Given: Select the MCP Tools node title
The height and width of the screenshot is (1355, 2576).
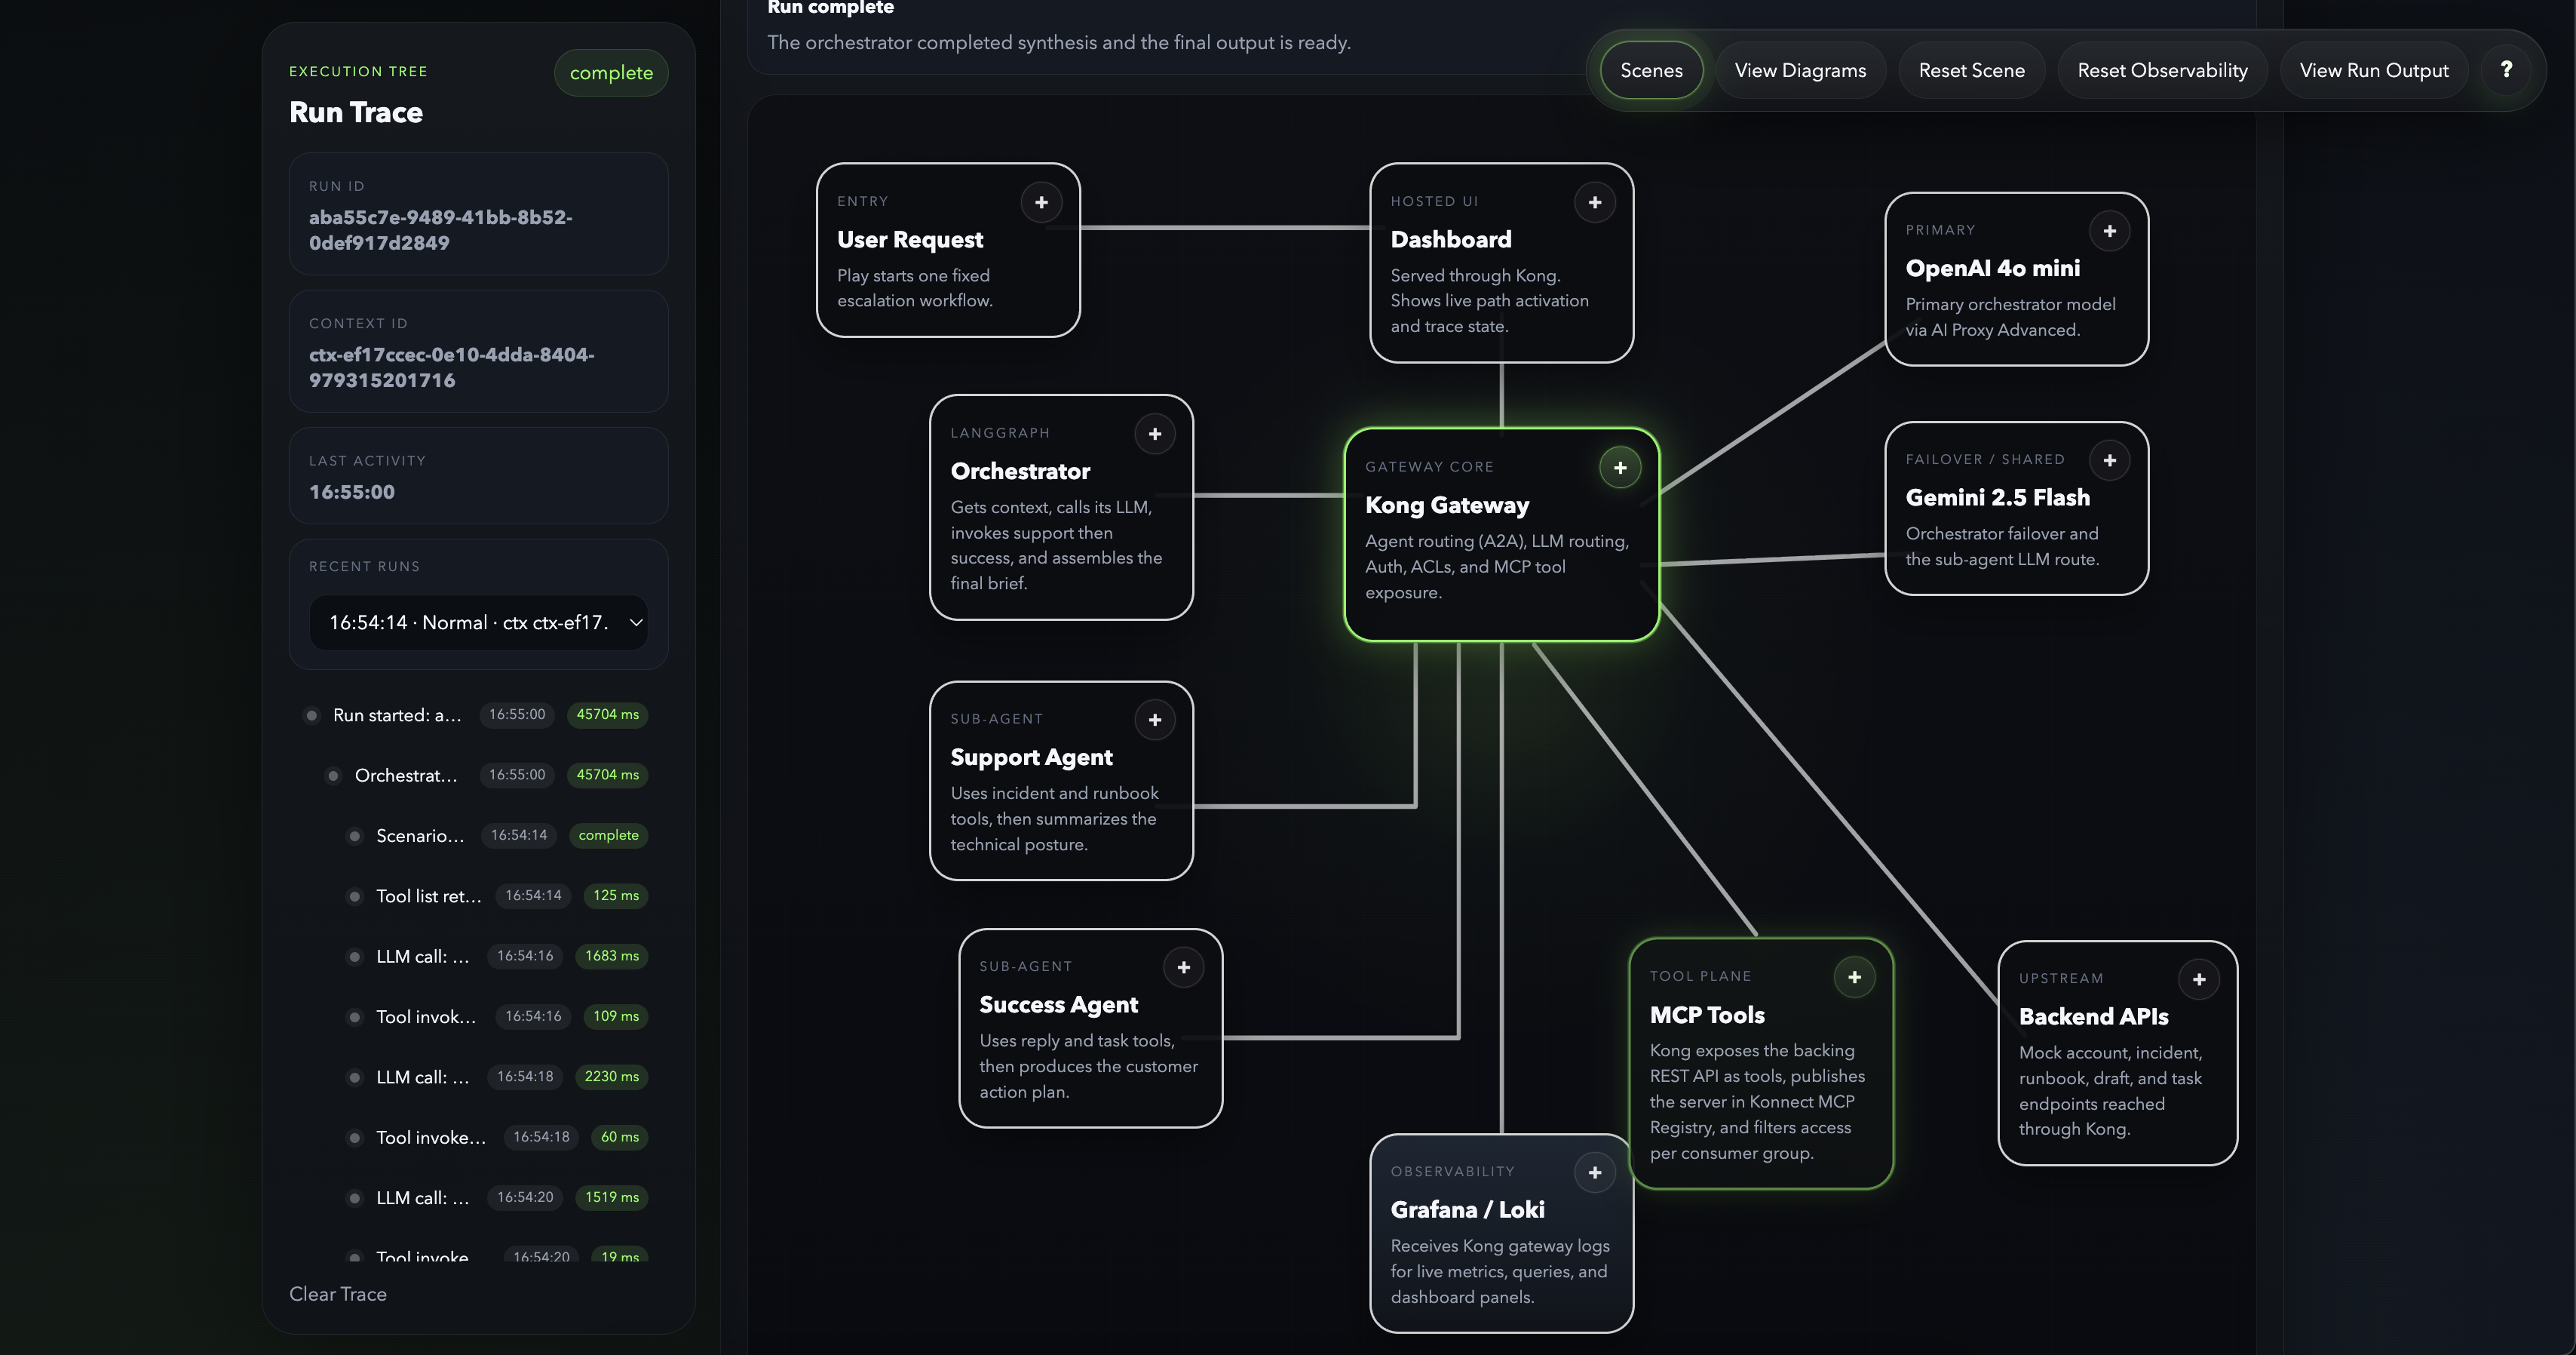Looking at the screenshot, I should coord(1707,1015).
